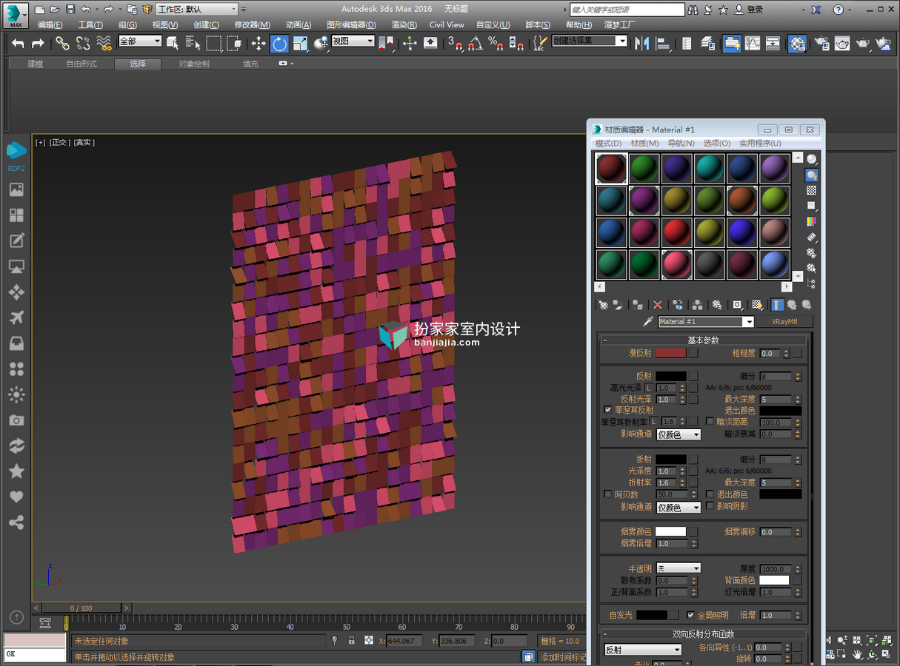The height and width of the screenshot is (666, 900).
Task: Click Video Color Check icon
Action: click(812, 221)
